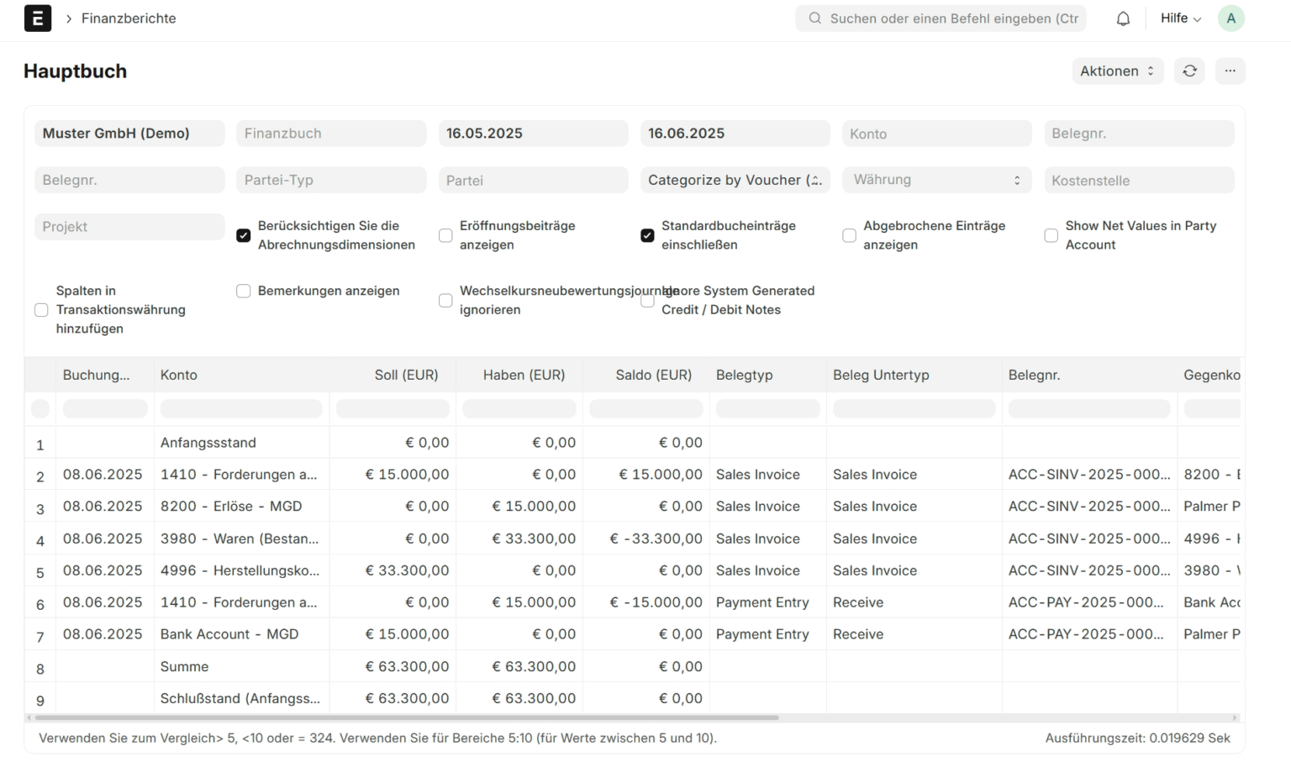This screenshot has width=1291, height=783.
Task: Open the Categorize by Voucher dropdown
Action: click(735, 180)
